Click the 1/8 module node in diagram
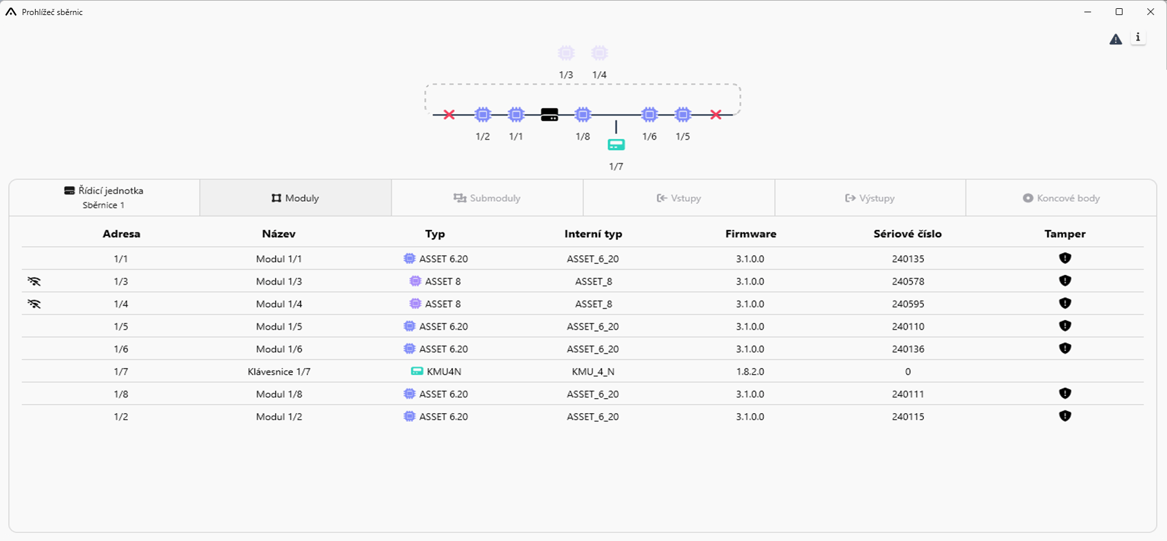This screenshot has width=1167, height=541. 582,114
